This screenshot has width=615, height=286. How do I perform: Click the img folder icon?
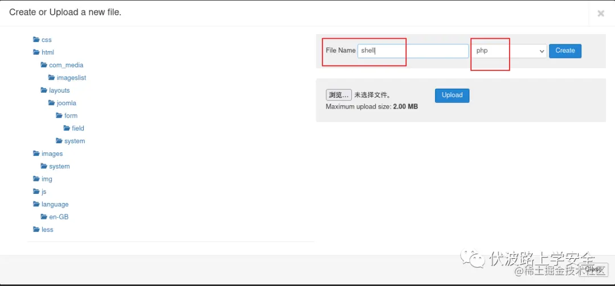click(x=36, y=179)
